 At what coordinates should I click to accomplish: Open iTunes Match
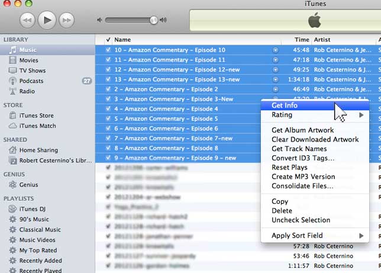(x=47, y=126)
